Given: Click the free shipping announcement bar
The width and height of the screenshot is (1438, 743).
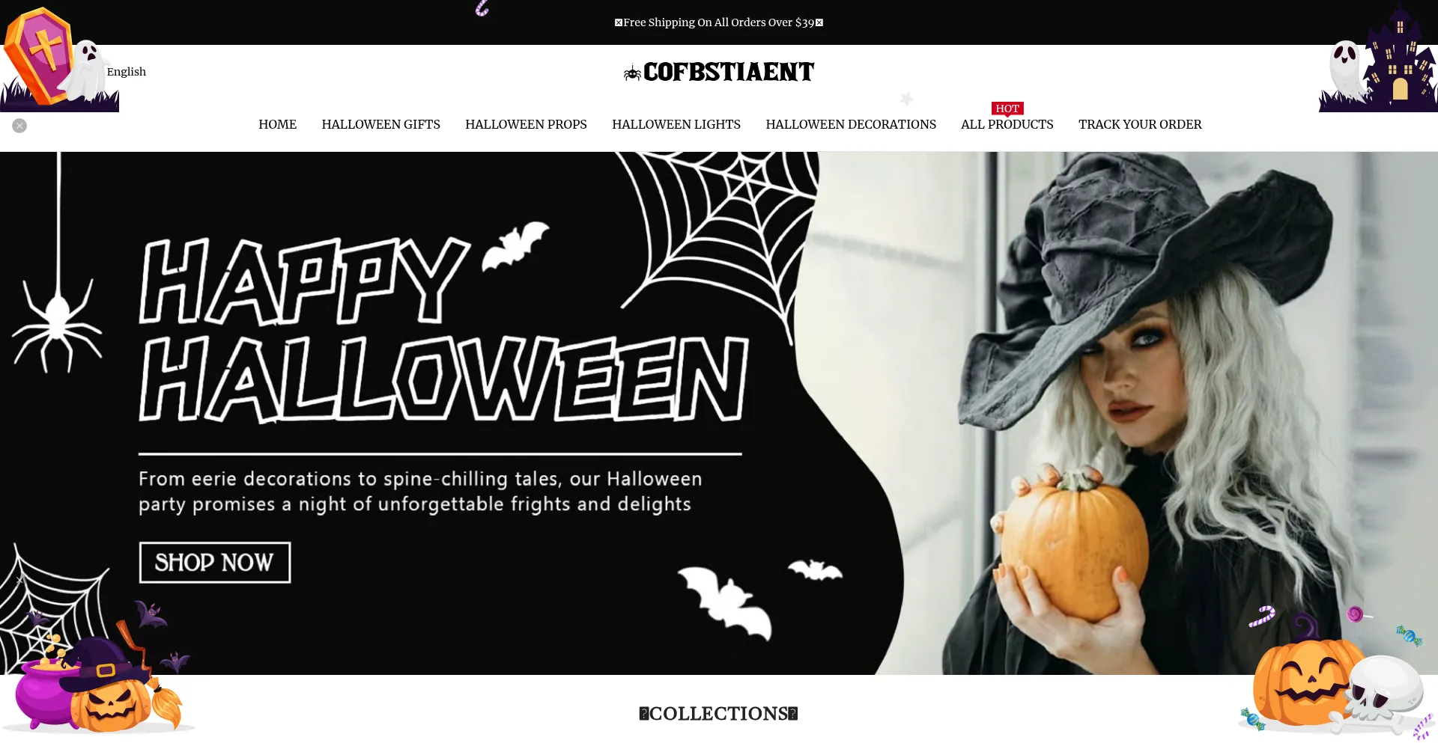Looking at the screenshot, I should pyautogui.click(x=719, y=22).
